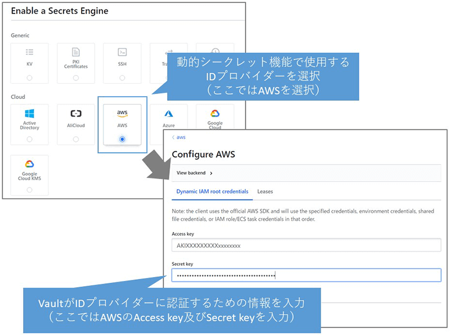Image resolution: width=450 pixels, height=335 pixels.
Task: Click the Secret key label
Action: [182, 263]
